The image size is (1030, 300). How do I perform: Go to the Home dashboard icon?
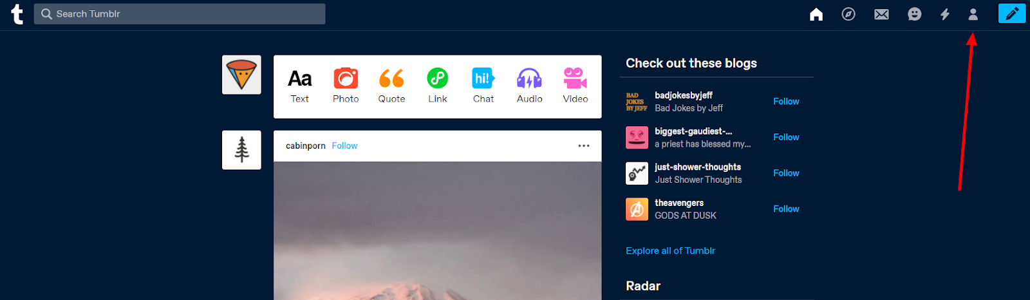[816, 14]
